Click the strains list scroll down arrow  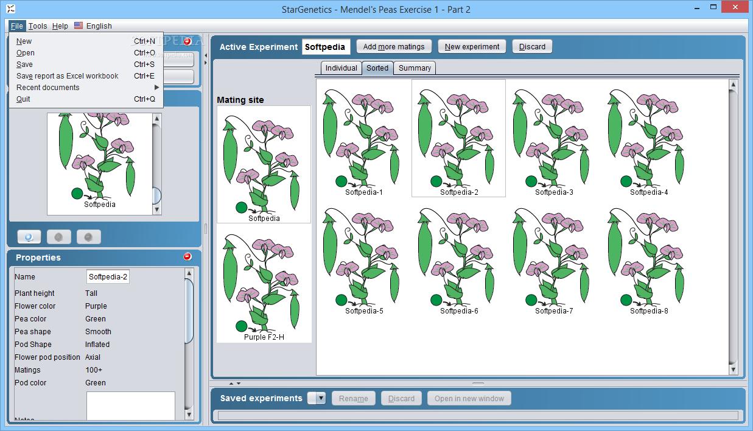[x=156, y=209]
